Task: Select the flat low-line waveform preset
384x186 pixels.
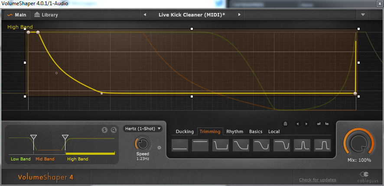Action: 180,145
